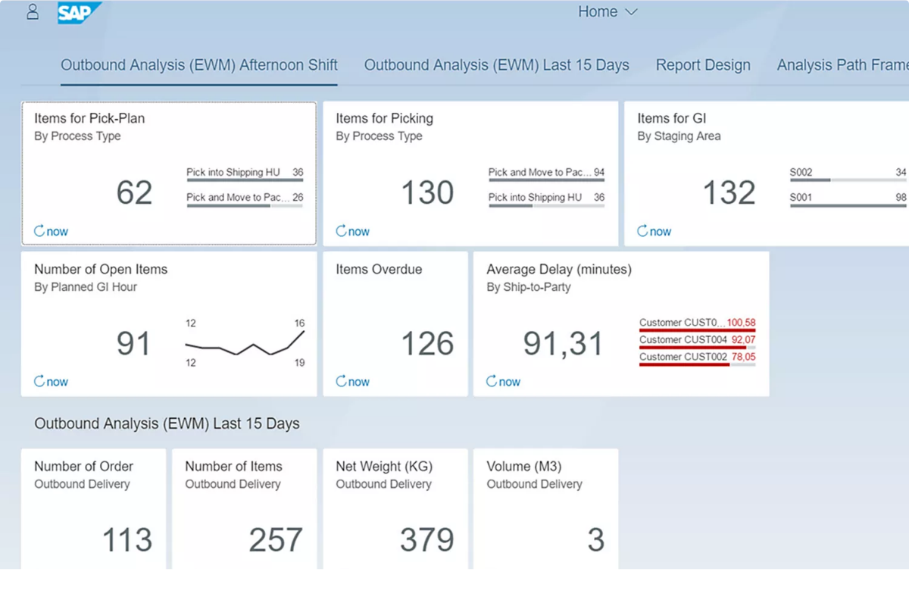This screenshot has height=606, width=909.
Task: Click refresh icon on Number of Open Items tile
Action: (x=39, y=381)
